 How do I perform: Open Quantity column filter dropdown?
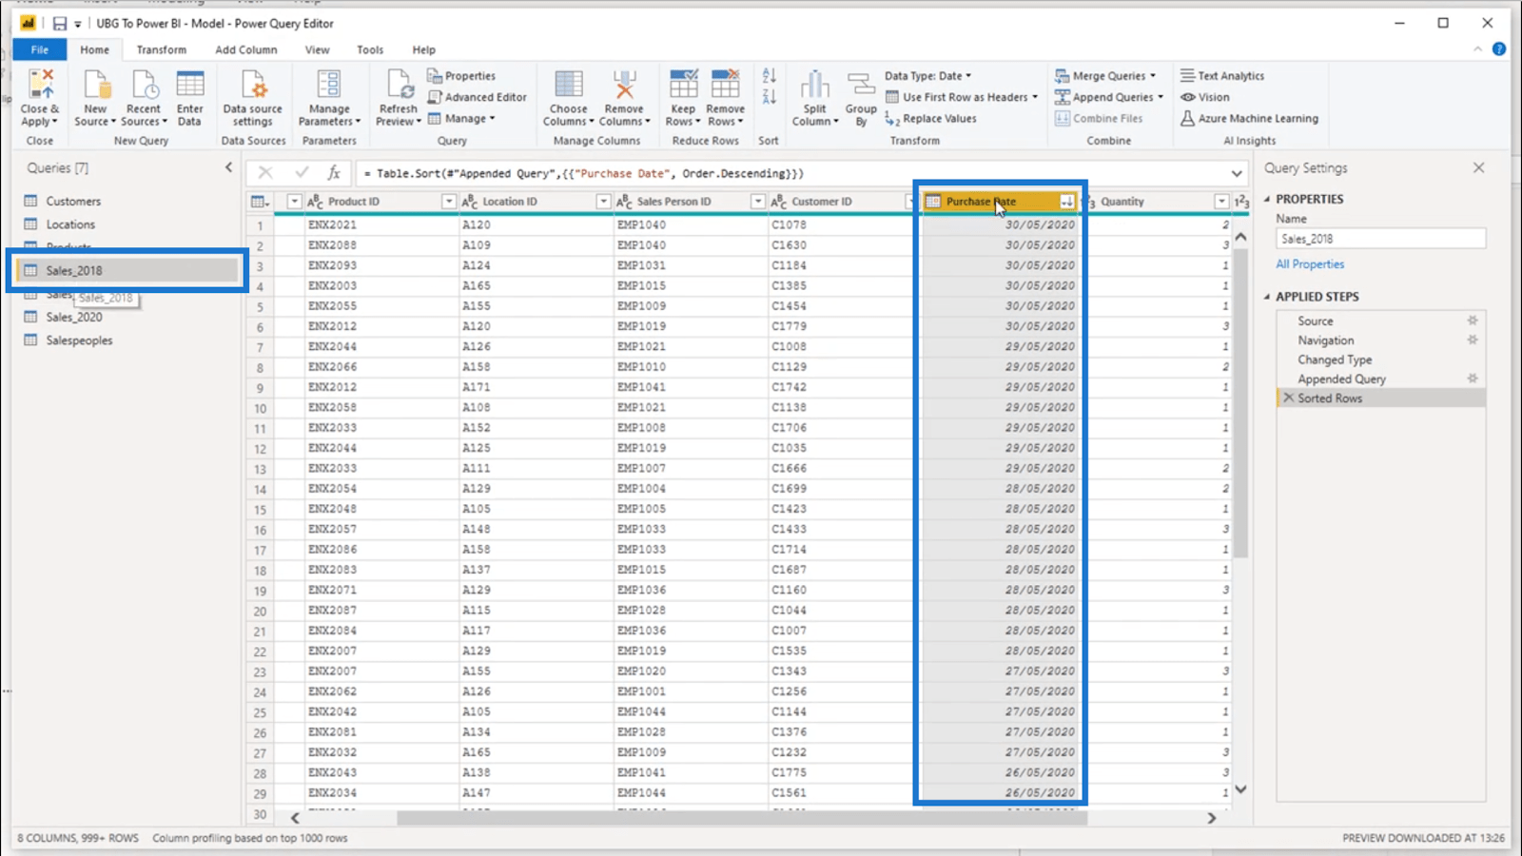(1221, 202)
